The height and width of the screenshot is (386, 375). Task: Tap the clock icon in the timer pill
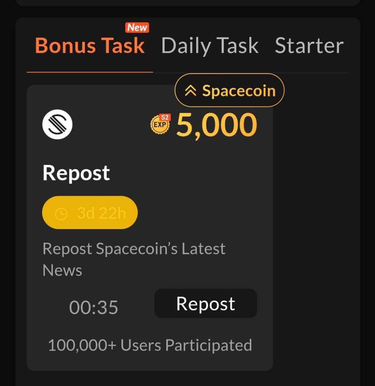point(61,214)
